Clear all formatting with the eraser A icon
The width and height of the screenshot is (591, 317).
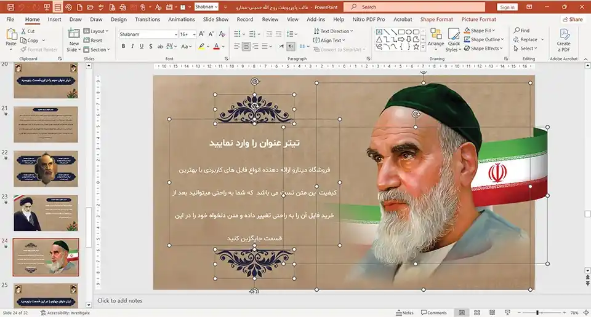pos(222,34)
